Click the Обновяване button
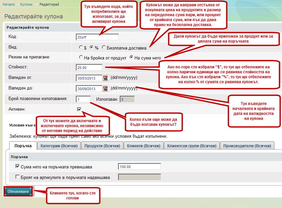This screenshot has height=208, width=282. coord(18,191)
